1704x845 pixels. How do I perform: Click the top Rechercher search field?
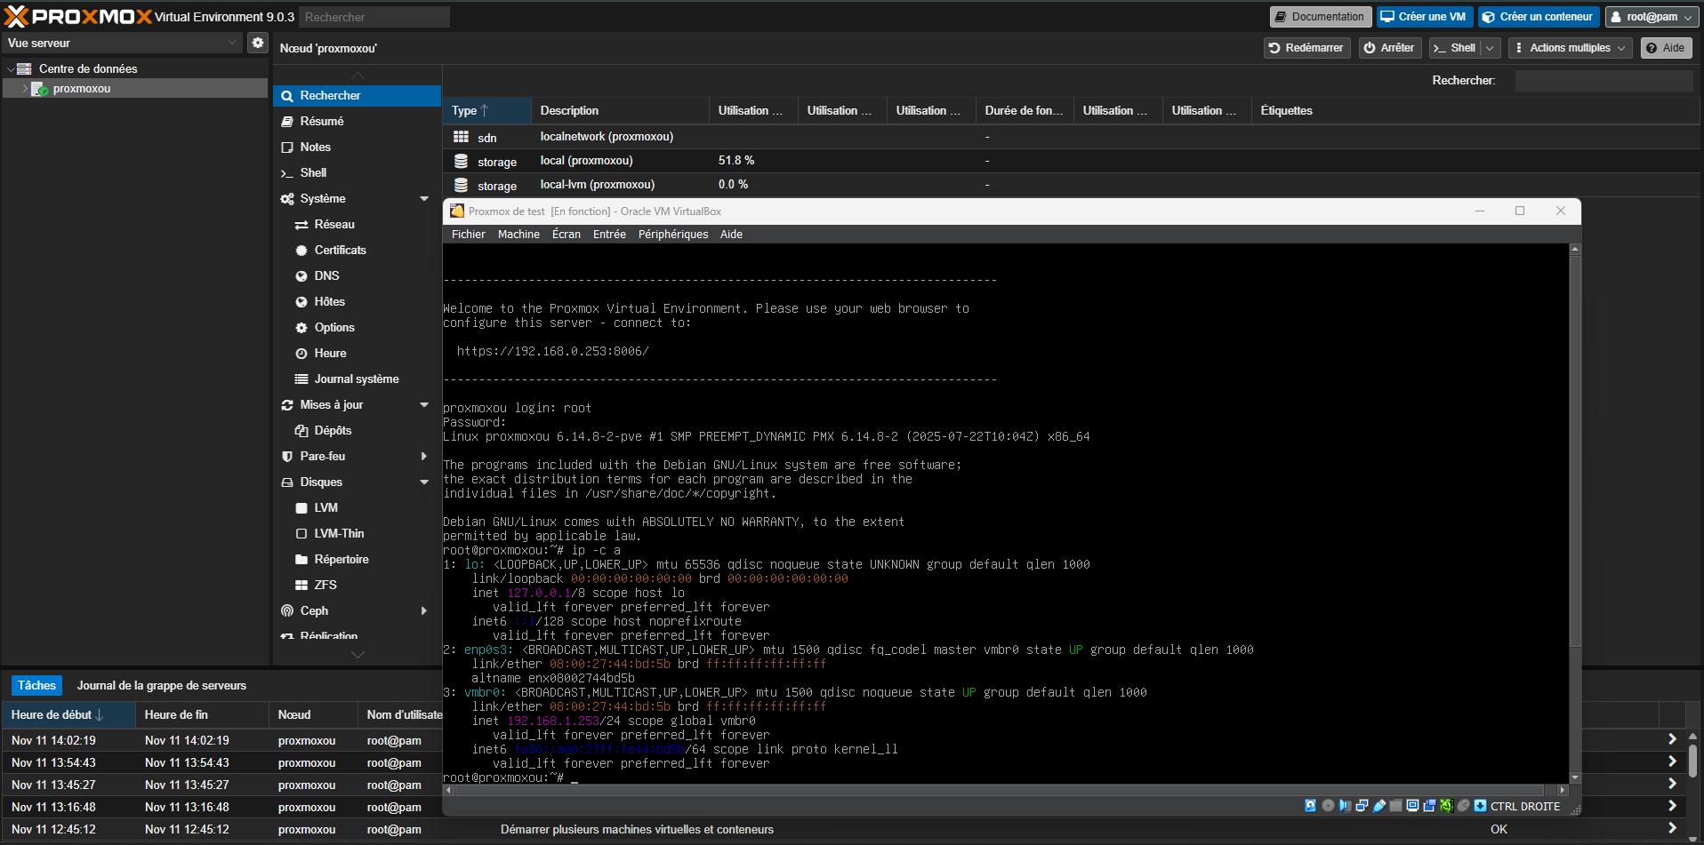click(374, 17)
